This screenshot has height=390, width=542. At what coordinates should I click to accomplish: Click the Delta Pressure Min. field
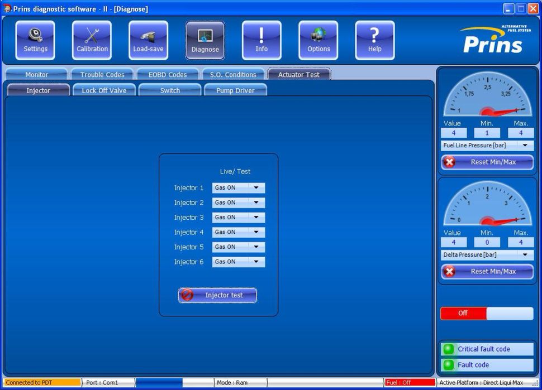click(x=487, y=242)
